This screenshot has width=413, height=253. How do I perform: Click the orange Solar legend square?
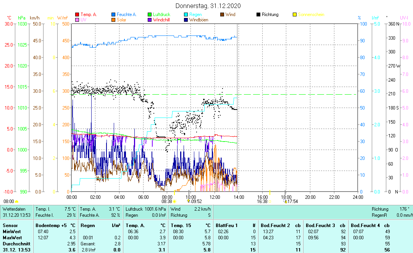coord(113,20)
